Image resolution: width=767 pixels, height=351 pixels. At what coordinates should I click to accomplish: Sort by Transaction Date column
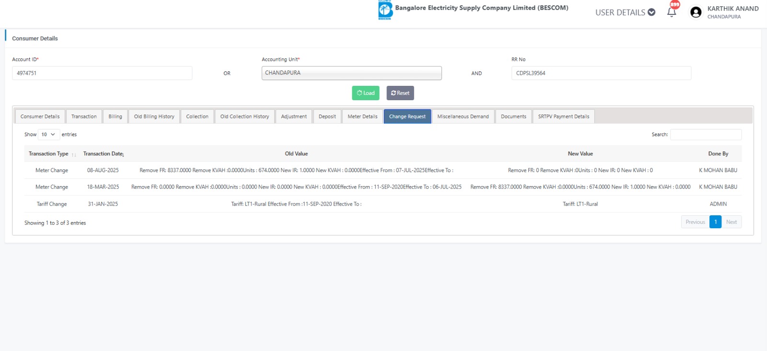104,154
